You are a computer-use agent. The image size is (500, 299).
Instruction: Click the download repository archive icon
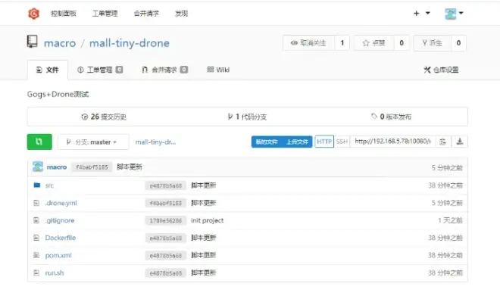coord(460,142)
